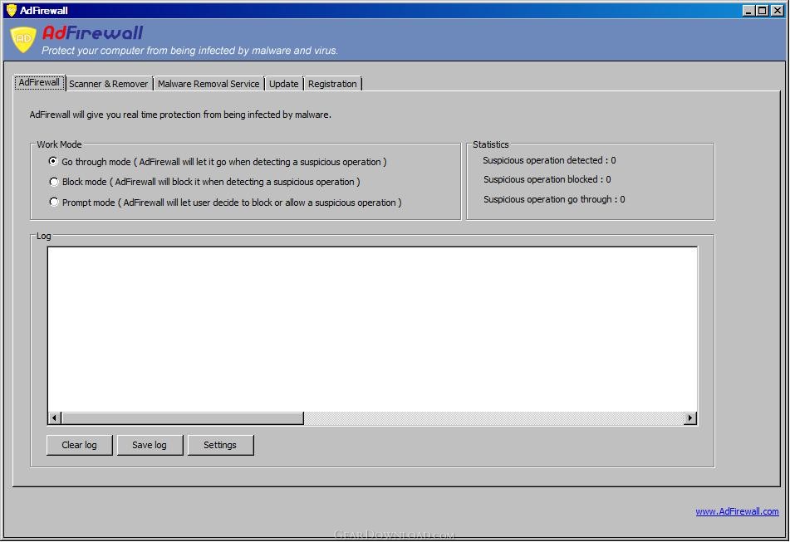The width and height of the screenshot is (790, 542).
Task: Select Prompt mode radio button
Action: [53, 203]
